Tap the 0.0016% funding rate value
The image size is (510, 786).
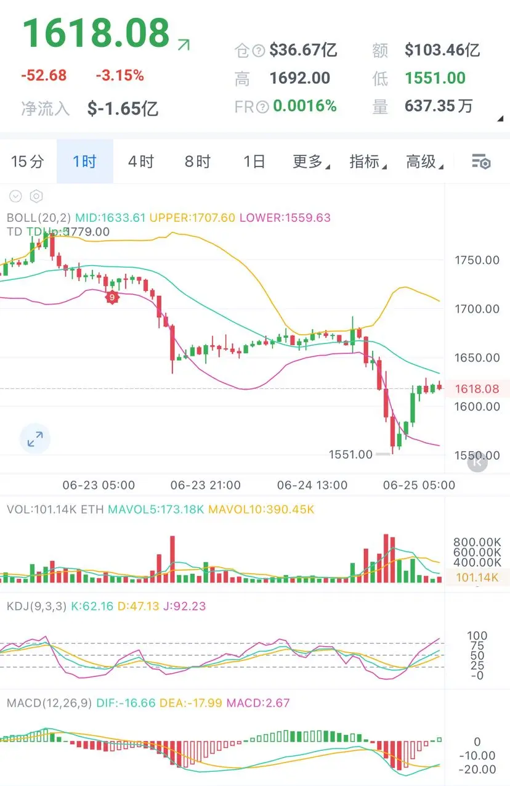click(x=305, y=107)
